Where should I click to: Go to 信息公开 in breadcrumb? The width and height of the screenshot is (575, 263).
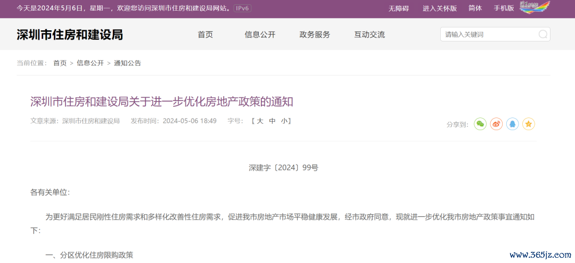click(90, 63)
